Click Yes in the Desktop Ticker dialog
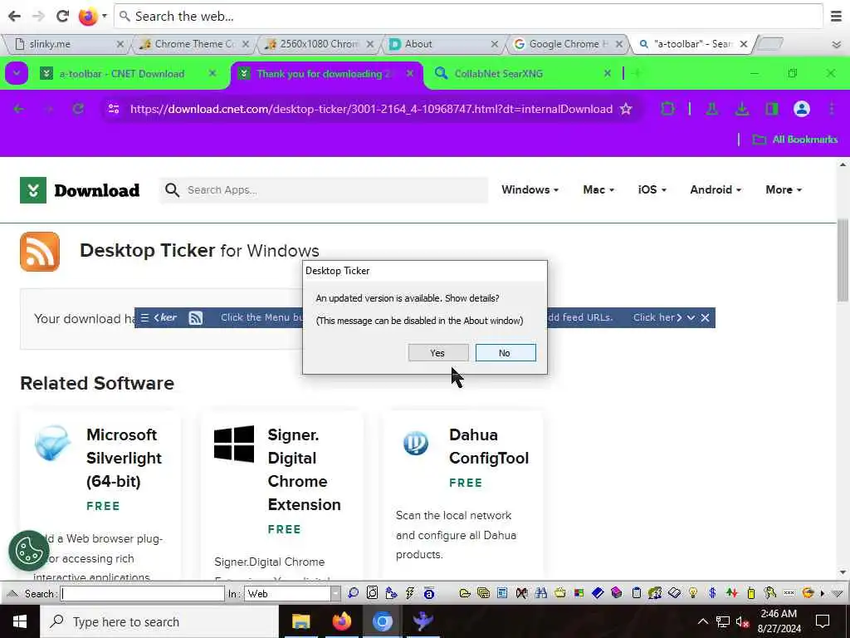The height and width of the screenshot is (638, 850). click(x=438, y=352)
